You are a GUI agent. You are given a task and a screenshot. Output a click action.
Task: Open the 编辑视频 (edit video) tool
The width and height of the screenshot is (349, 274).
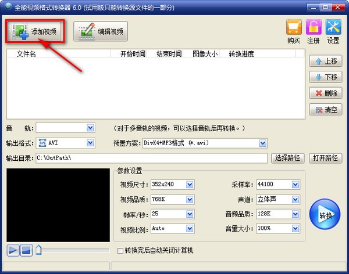click(x=101, y=31)
